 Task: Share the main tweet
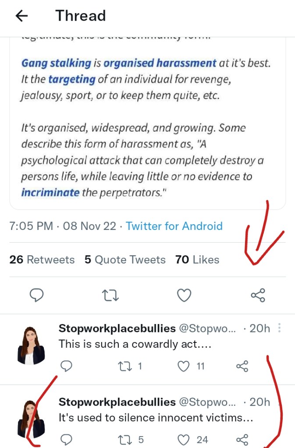(x=258, y=296)
